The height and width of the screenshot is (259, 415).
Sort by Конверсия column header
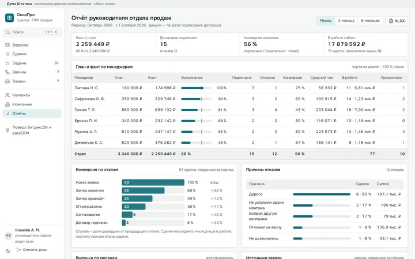[292, 78]
